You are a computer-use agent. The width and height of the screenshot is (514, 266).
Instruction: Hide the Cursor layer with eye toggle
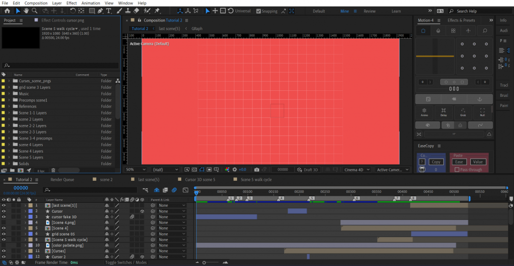pos(4,211)
